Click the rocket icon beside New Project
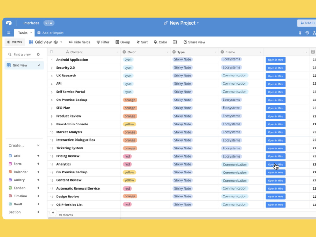The width and height of the screenshot is (316, 237). [166, 23]
